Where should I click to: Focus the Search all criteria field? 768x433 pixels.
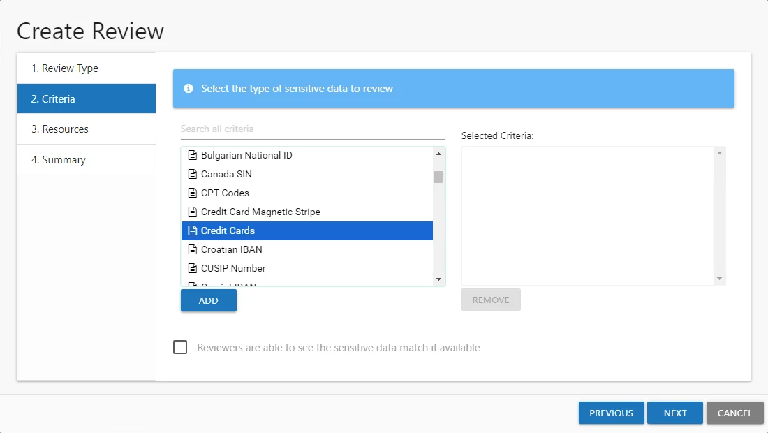313,129
